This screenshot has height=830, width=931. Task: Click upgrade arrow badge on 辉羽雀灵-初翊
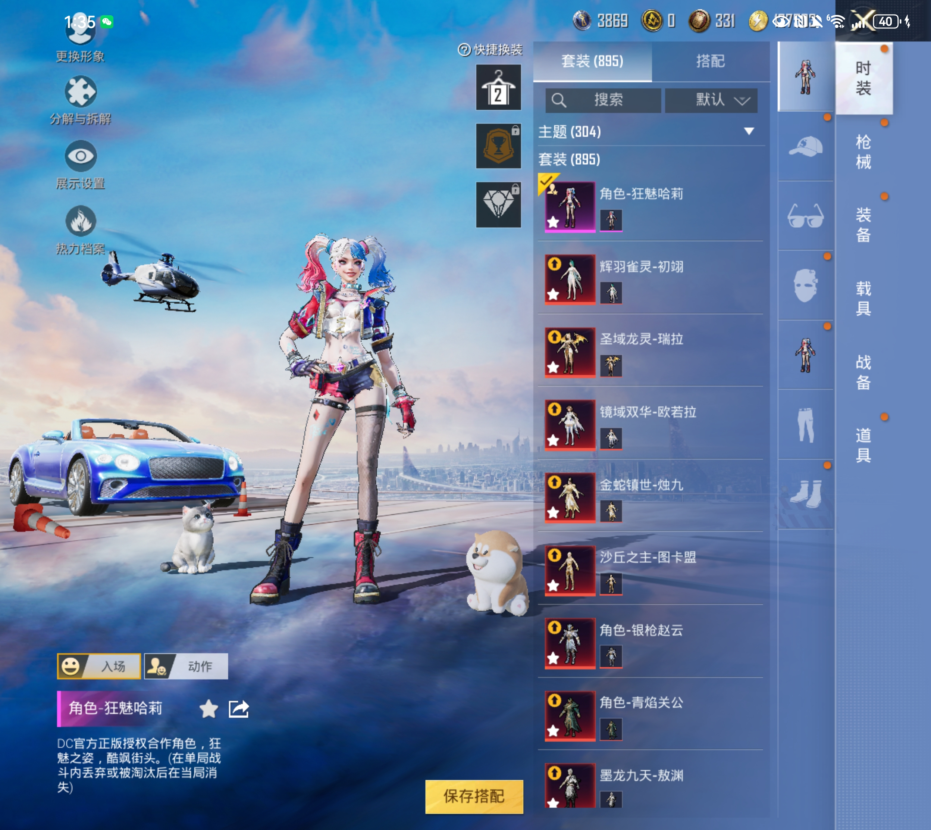pos(554,264)
